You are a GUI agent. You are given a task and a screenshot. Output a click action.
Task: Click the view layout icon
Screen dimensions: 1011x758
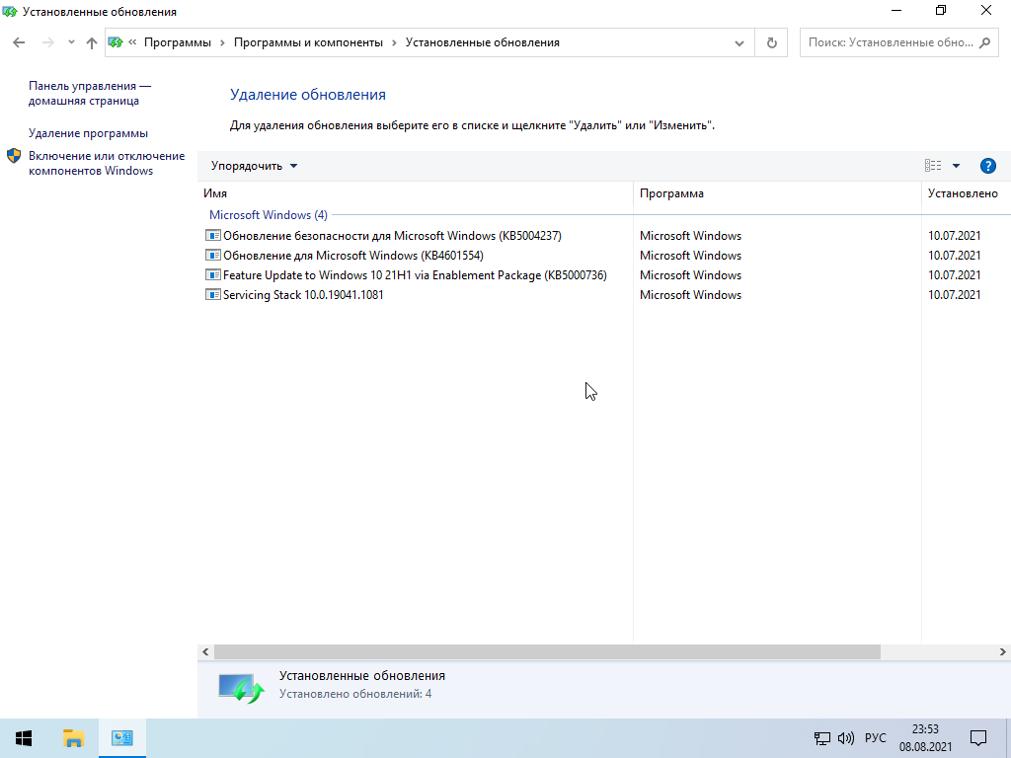pyautogui.click(x=933, y=166)
